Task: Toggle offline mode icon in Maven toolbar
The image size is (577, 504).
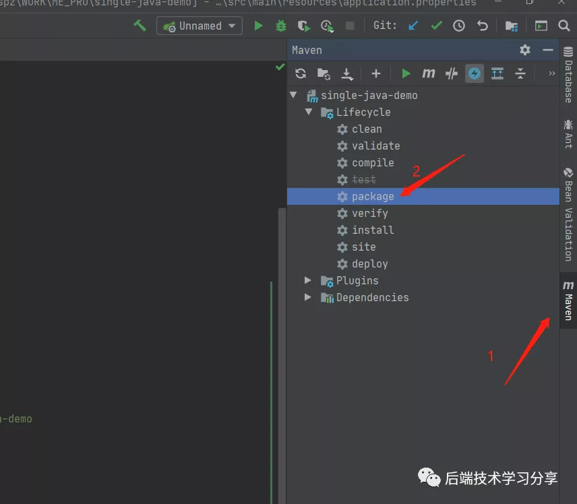Action: (452, 73)
